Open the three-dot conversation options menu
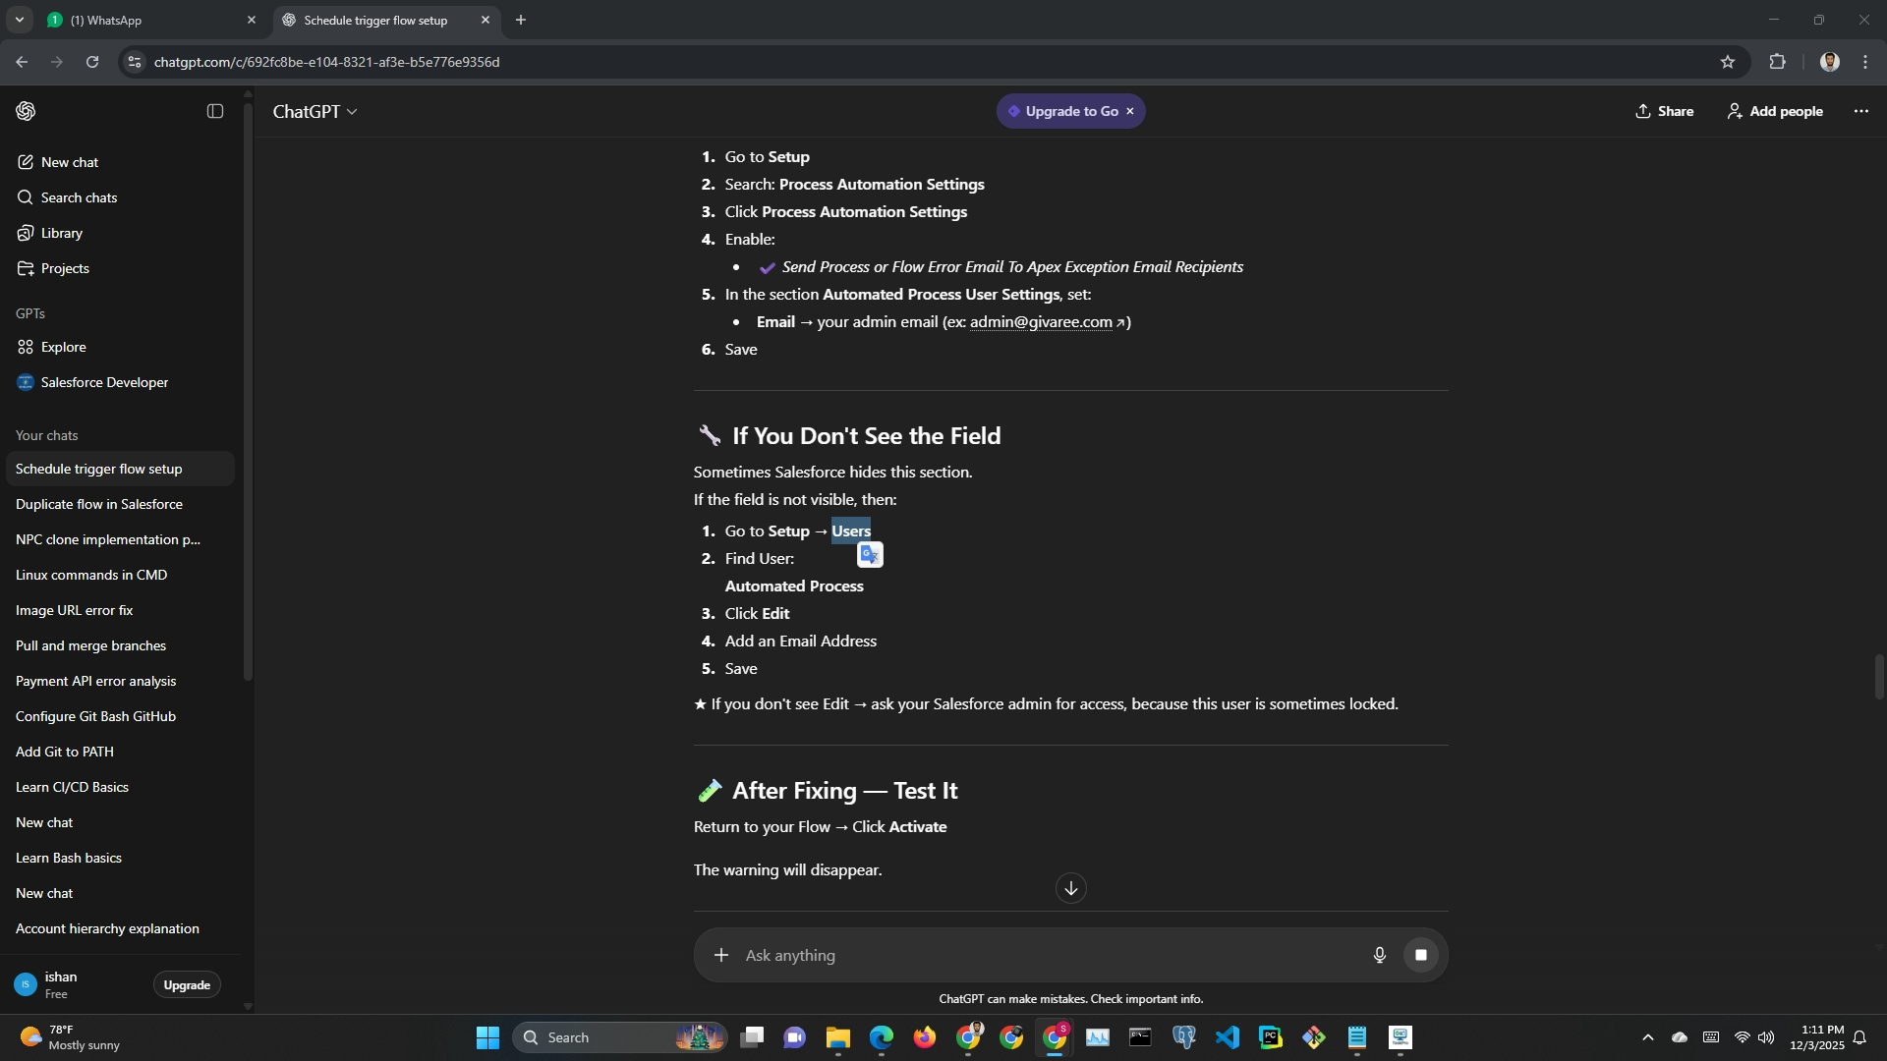Screen dimensions: 1887x1061 click(1860, 111)
